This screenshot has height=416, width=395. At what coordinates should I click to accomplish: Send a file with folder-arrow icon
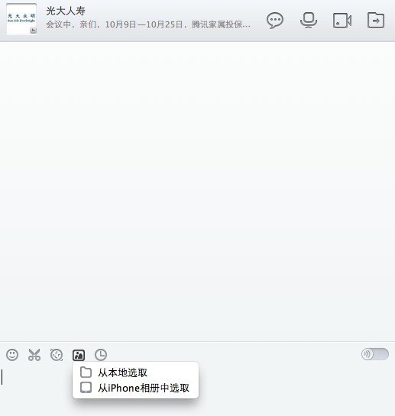(x=376, y=20)
